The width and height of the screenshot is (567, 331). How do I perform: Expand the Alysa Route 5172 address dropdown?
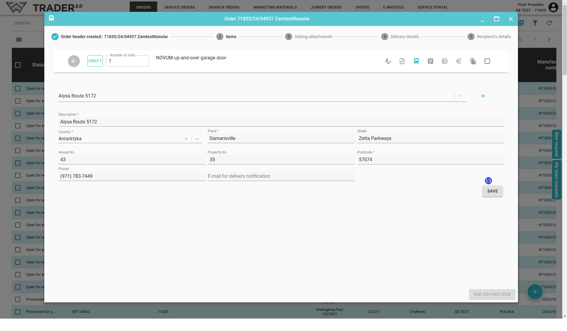coord(460,96)
